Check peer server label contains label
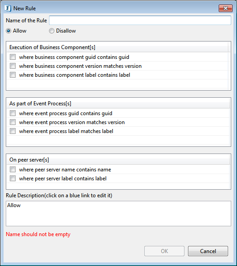Viewport: 237px width, 266px height. point(12,179)
